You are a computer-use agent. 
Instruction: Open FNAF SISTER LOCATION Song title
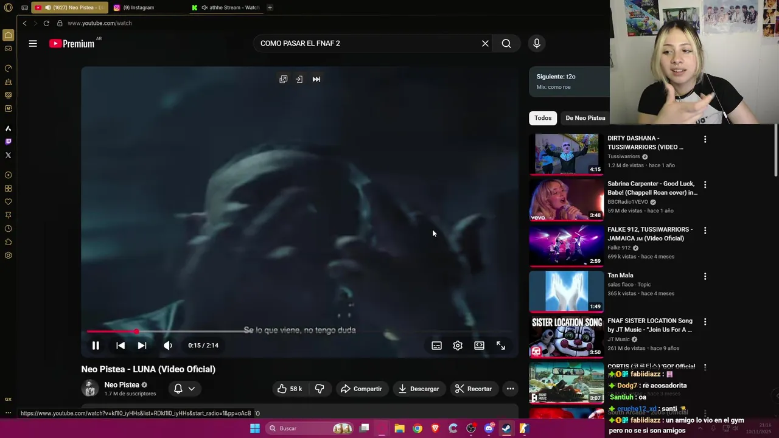[649, 325]
